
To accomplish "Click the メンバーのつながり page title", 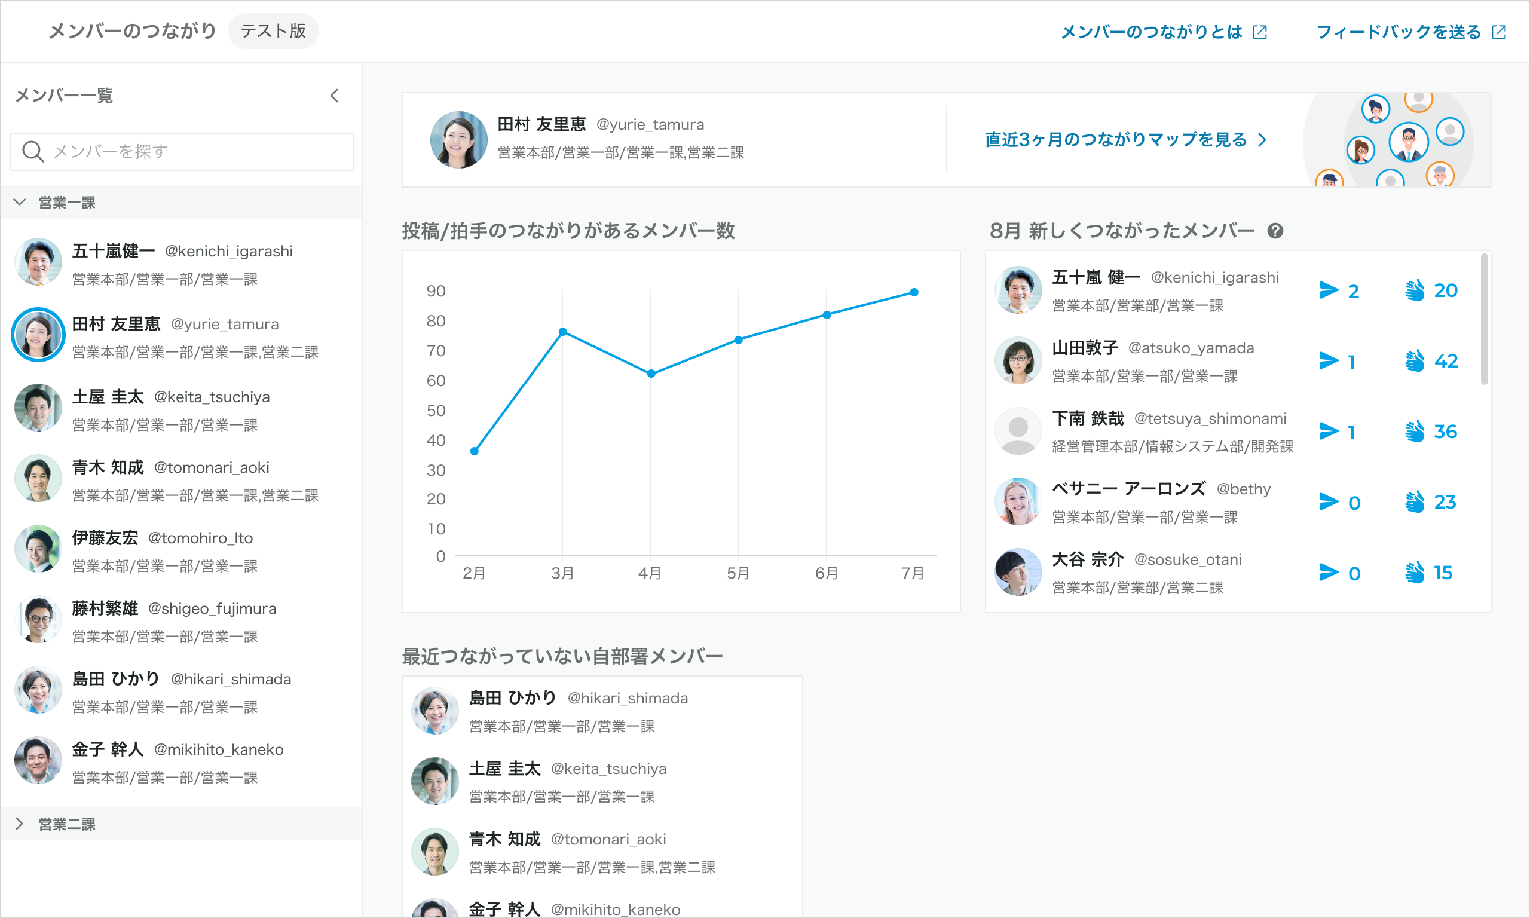I will pyautogui.click(x=132, y=31).
